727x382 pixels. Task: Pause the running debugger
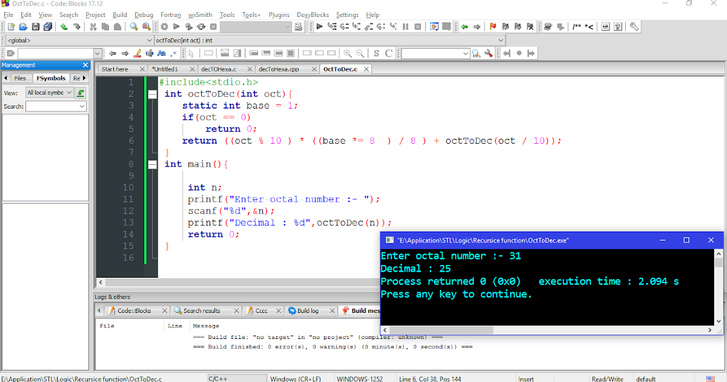(x=406, y=26)
